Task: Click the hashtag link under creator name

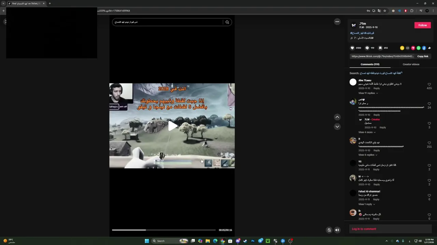Action: coord(362,33)
